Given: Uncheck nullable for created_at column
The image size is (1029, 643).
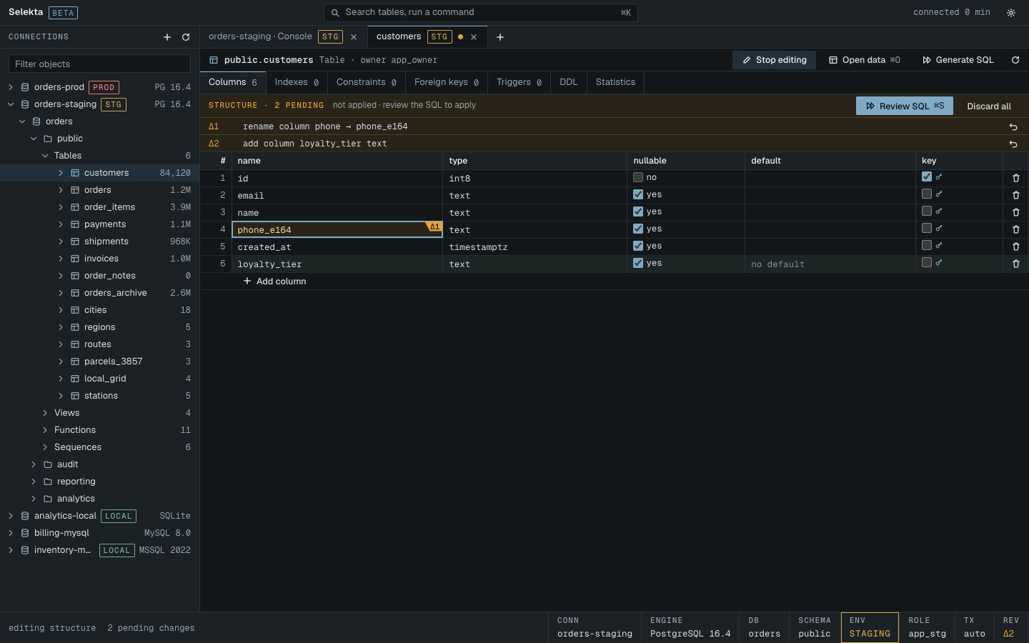Looking at the screenshot, I should pyautogui.click(x=638, y=246).
